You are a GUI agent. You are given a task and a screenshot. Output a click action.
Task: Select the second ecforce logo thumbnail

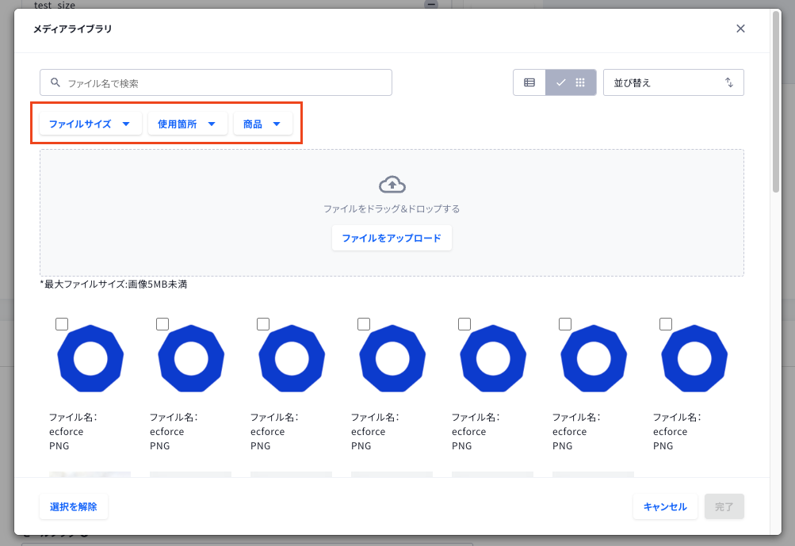[191, 358]
